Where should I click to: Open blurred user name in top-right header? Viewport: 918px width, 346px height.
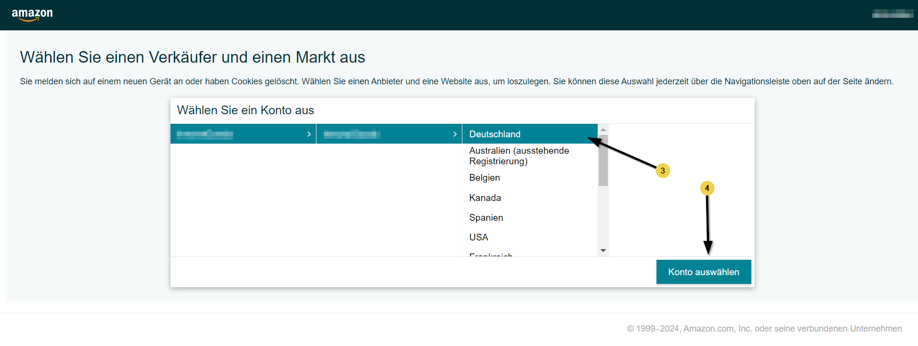tap(892, 14)
